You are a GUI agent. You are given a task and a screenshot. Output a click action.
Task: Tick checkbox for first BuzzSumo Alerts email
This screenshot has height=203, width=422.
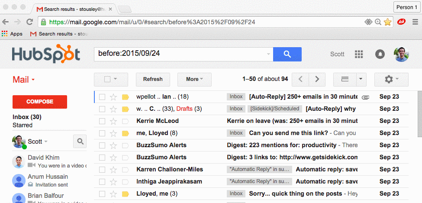click(x=102, y=145)
